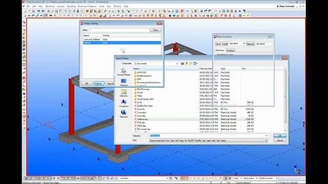Expand the standard selection filter dropdown in bottom toolbar
The width and height of the screenshot is (328, 184).
point(167,178)
